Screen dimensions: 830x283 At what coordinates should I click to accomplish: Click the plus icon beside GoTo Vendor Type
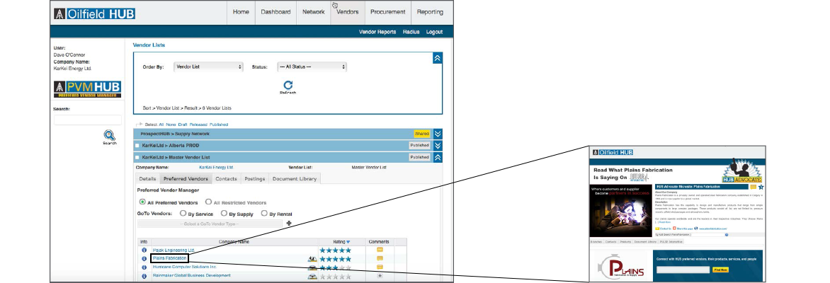click(288, 224)
